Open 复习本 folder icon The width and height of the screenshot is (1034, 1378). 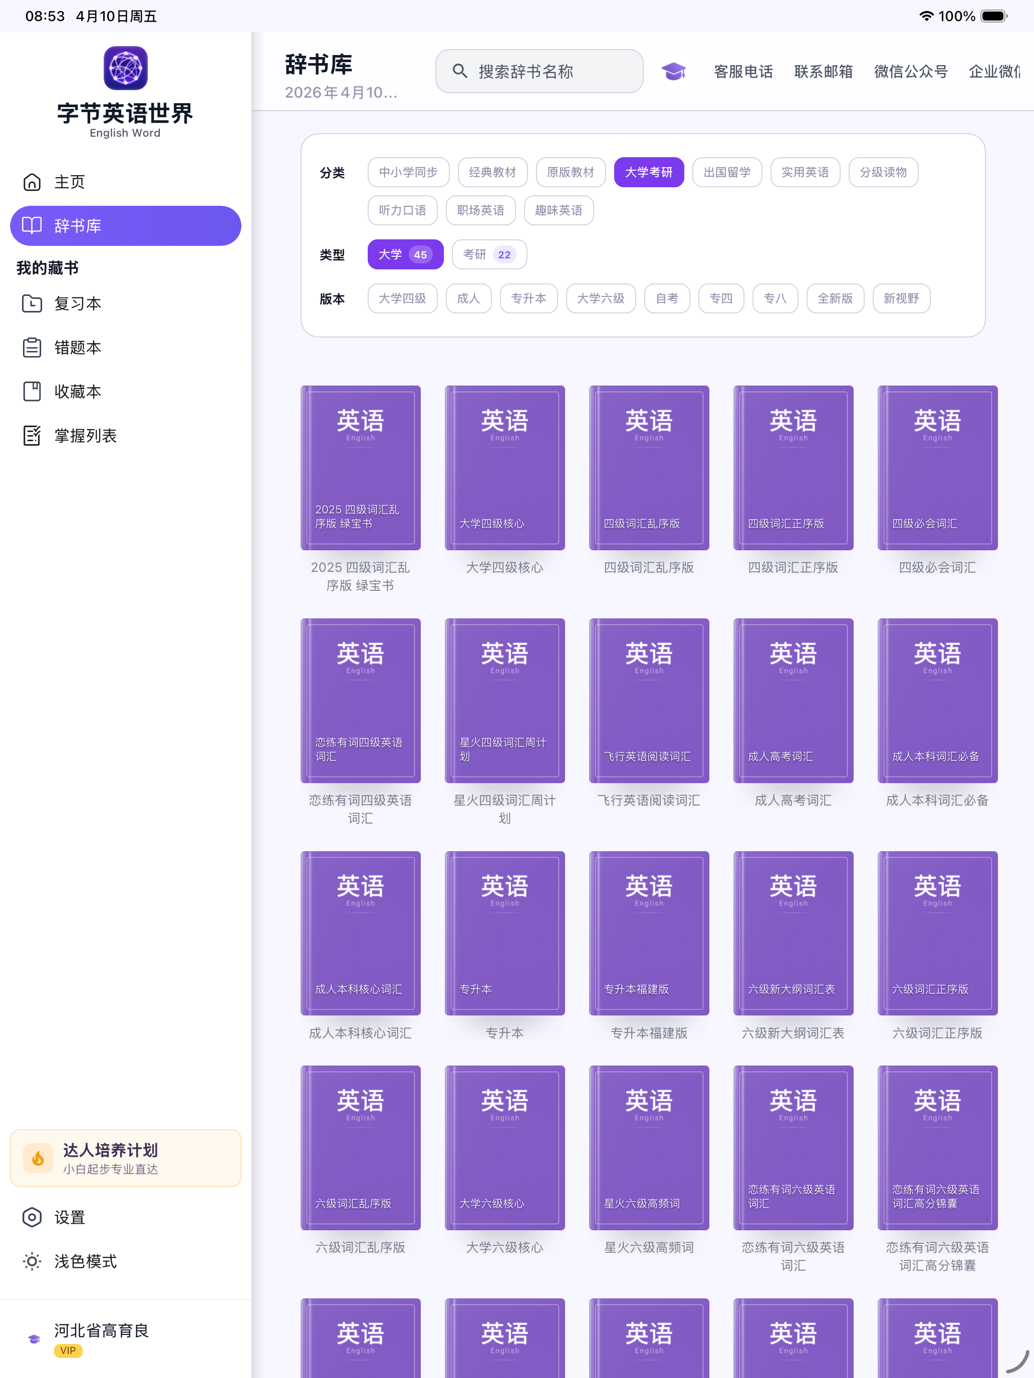click(x=32, y=303)
